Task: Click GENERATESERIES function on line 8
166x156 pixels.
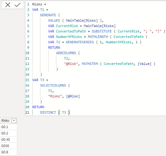Action: [80, 42]
